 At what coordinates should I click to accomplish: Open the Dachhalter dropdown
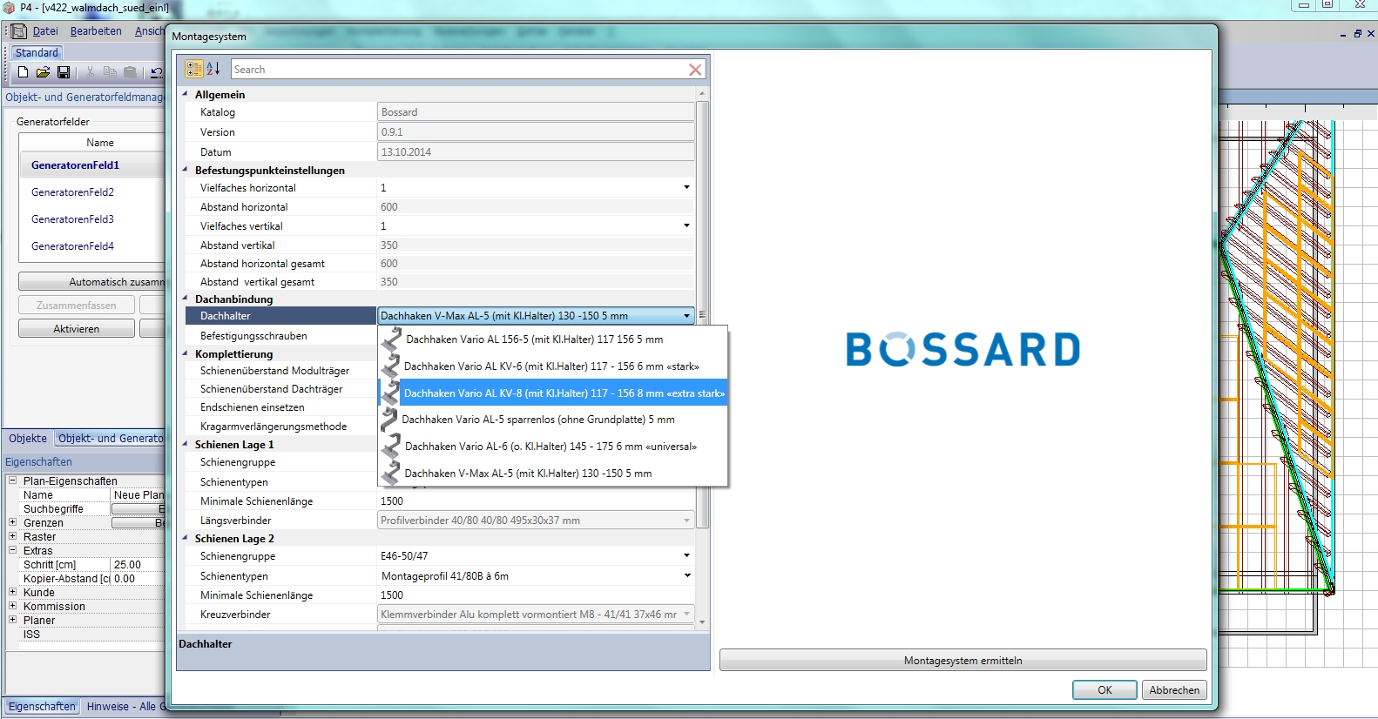point(686,316)
